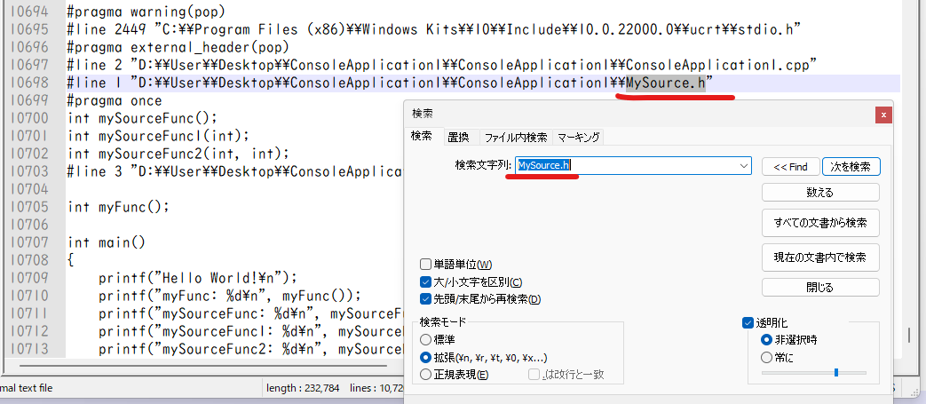This screenshot has width=926, height=404.
Task: Click the 数える button
Action: (x=820, y=192)
